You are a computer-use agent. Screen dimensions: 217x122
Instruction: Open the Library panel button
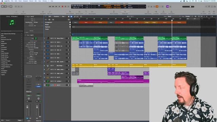coord(2,6)
